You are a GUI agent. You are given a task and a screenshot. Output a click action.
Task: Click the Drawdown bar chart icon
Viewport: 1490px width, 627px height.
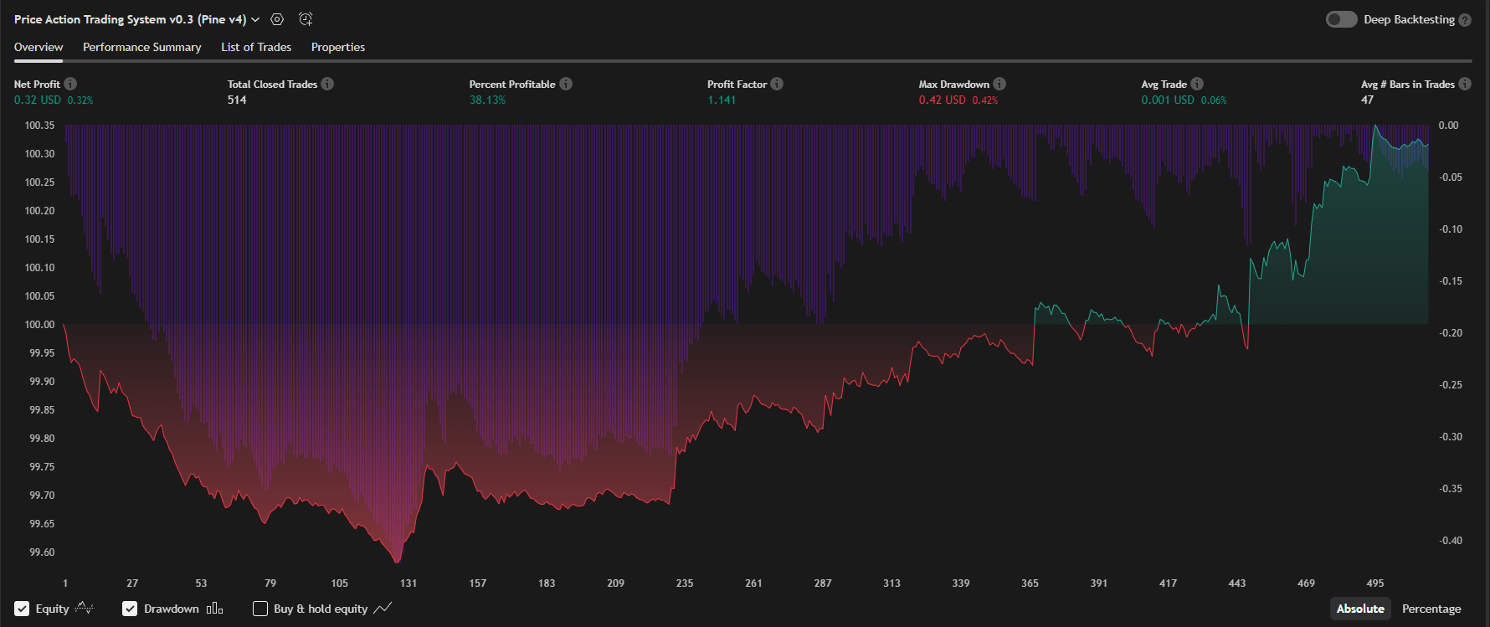click(214, 609)
